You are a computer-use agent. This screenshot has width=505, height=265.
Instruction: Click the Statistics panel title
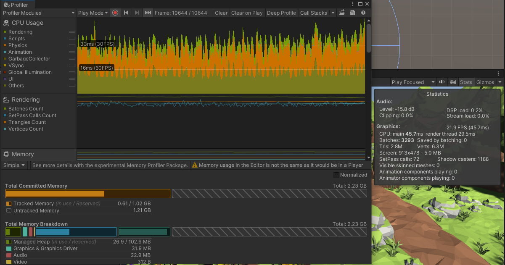pos(437,94)
